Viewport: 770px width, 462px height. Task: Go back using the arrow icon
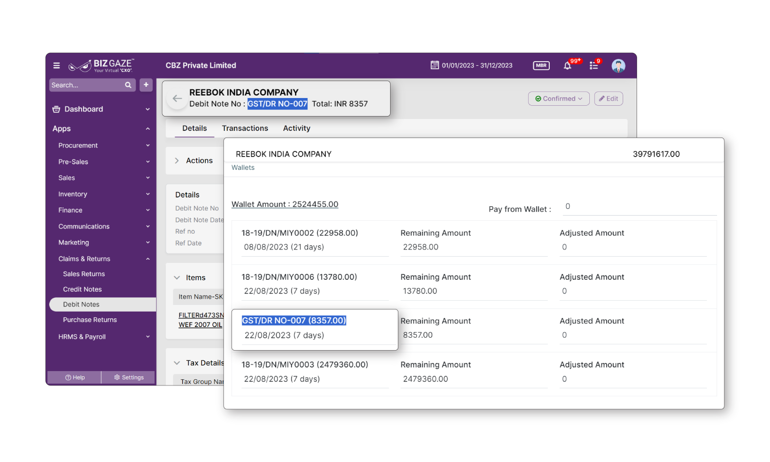pyautogui.click(x=177, y=99)
